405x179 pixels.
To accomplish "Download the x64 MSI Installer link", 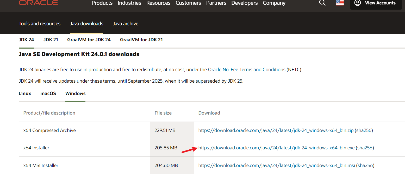I will coord(277,165).
